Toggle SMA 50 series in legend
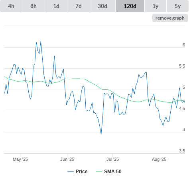The height and width of the screenshot is (182, 189). pos(113,172)
